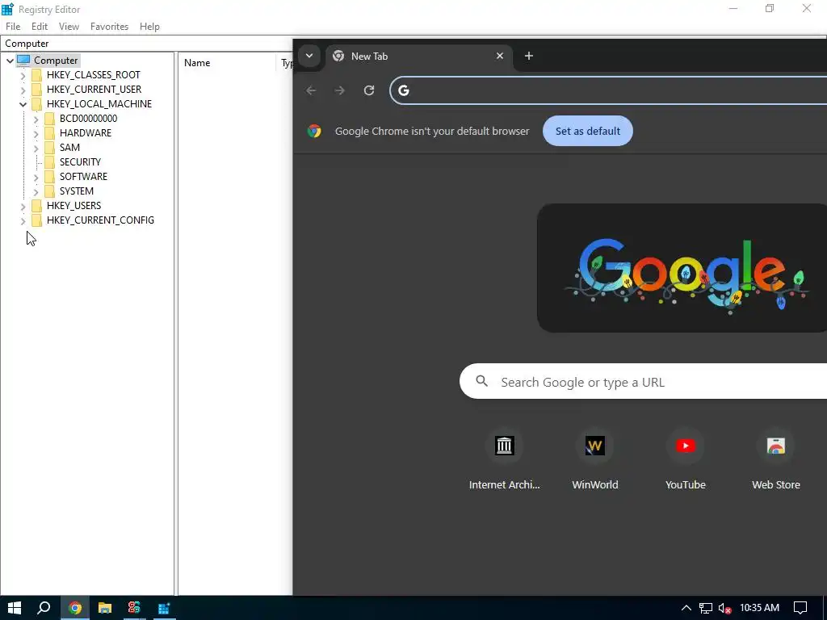Viewport: 827px width, 620px height.
Task: Click Set as default button
Action: pos(588,132)
